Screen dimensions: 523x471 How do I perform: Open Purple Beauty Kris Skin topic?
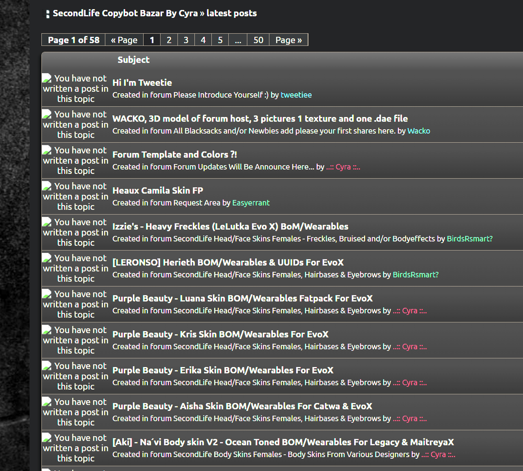(x=220, y=335)
